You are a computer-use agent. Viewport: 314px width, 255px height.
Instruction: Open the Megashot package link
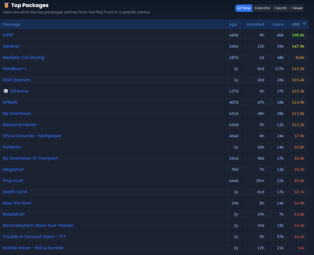point(13,170)
